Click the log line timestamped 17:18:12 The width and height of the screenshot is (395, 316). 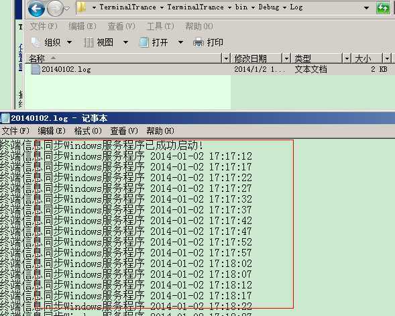(126, 285)
